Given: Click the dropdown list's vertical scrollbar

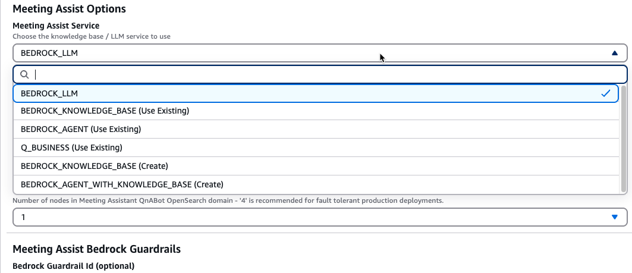Looking at the screenshot, I should tap(623, 139).
